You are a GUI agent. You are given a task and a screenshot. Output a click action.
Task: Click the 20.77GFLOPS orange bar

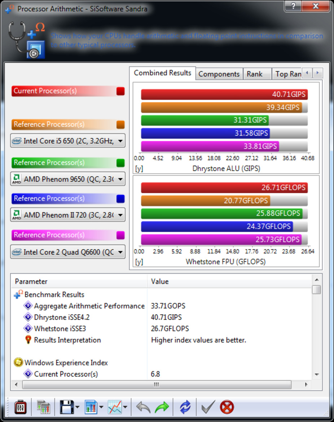[x=206, y=201]
